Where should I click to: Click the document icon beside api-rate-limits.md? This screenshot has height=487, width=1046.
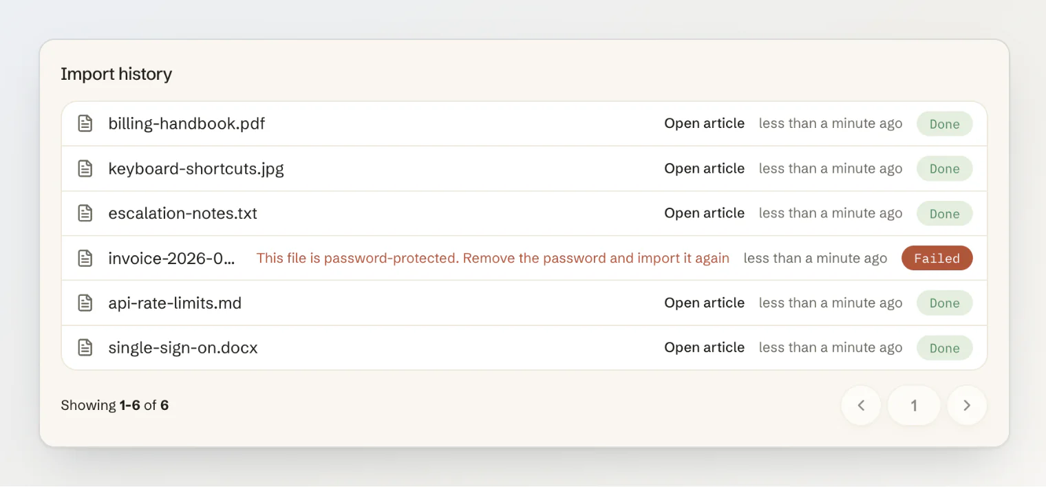(85, 303)
